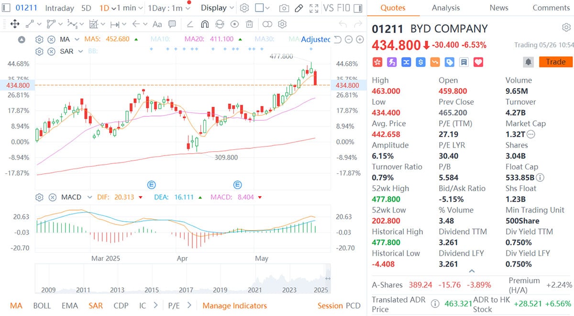
Task: Switch to the News tab
Action: 499,8
